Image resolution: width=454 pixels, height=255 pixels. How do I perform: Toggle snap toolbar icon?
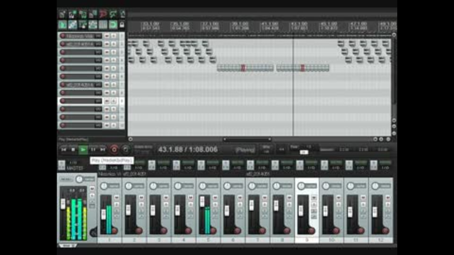coord(113,25)
